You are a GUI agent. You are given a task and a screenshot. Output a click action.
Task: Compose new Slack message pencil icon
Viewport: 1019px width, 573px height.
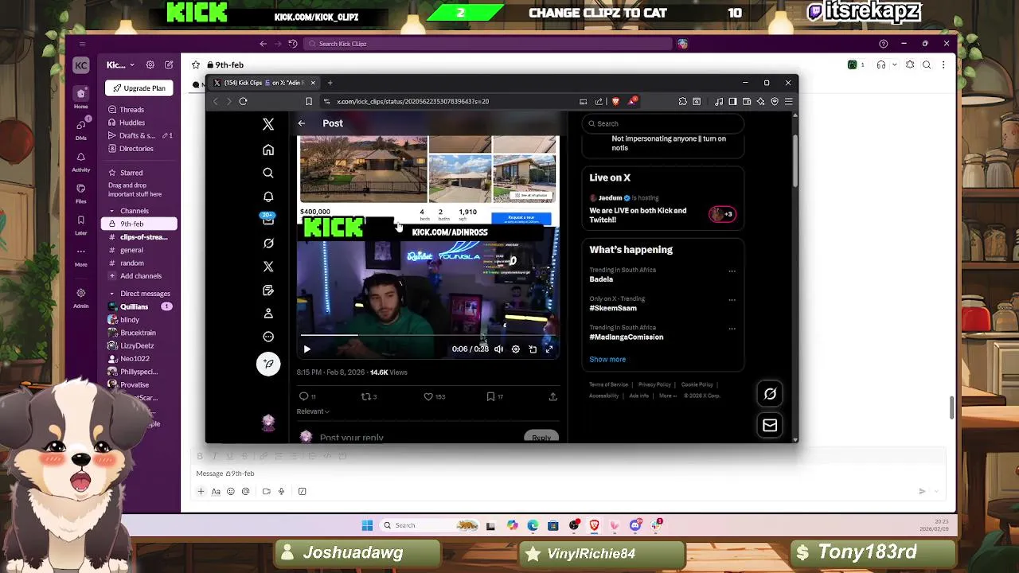tap(169, 64)
